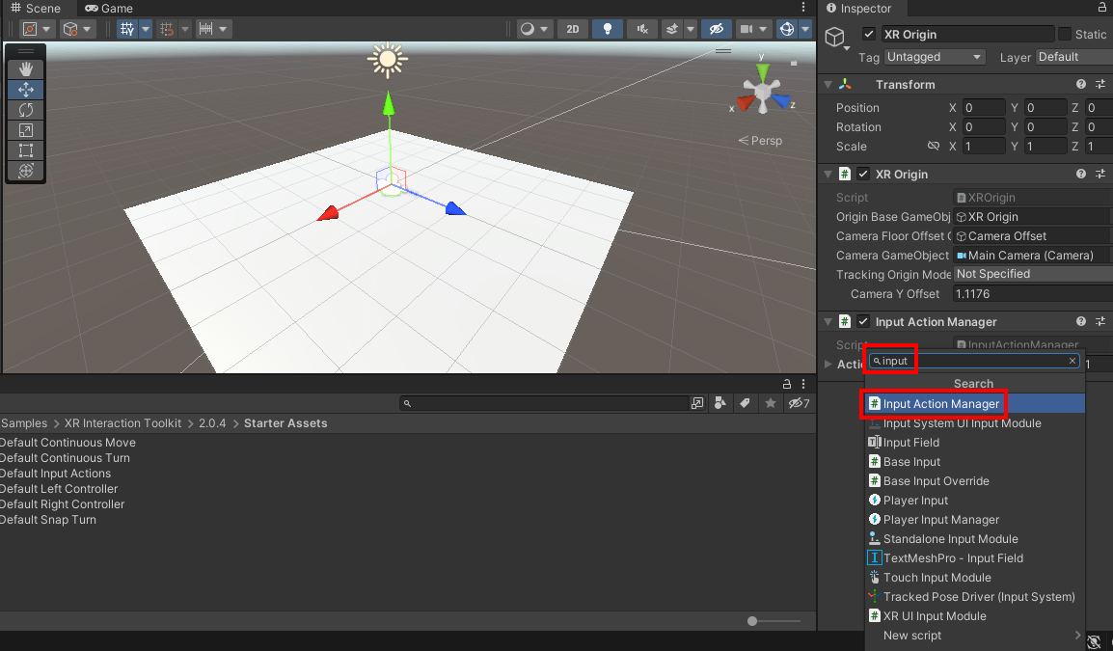Select the Rotate tool in scene toolbar
Viewport: 1113px width, 651px height.
(26, 110)
